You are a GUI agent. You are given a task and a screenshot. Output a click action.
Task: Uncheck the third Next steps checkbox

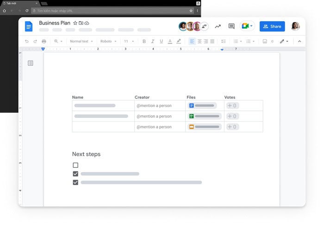[75, 183]
